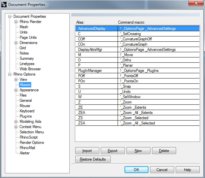
Task: Edit the '_SelCrossing command macro cell
Action: point(158,34)
